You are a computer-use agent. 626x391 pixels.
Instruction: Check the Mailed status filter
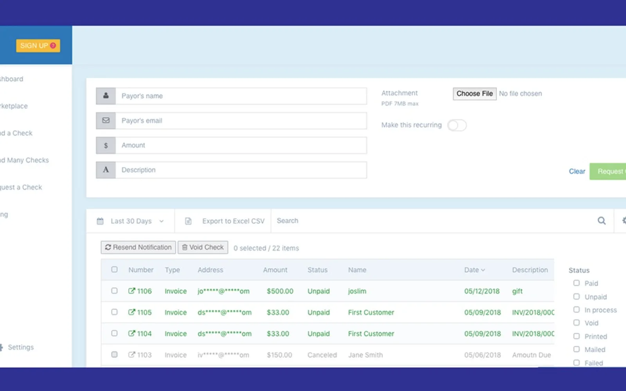point(576,349)
